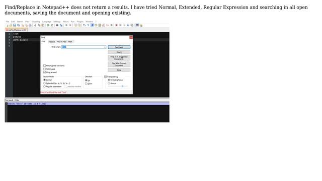The height and width of the screenshot is (181, 322).
Task: Click the Print toolbar icon
Action: point(30,25)
